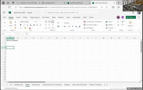This screenshot has height=90, width=143.
Task: Click the search tools and help box
Action: click(70, 12)
